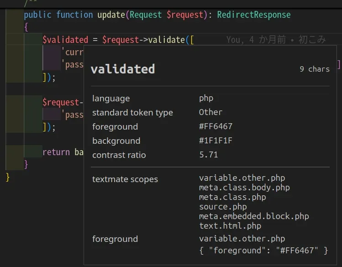
Task: Click the "9 chars" label in the inspector
Action: pyautogui.click(x=314, y=69)
